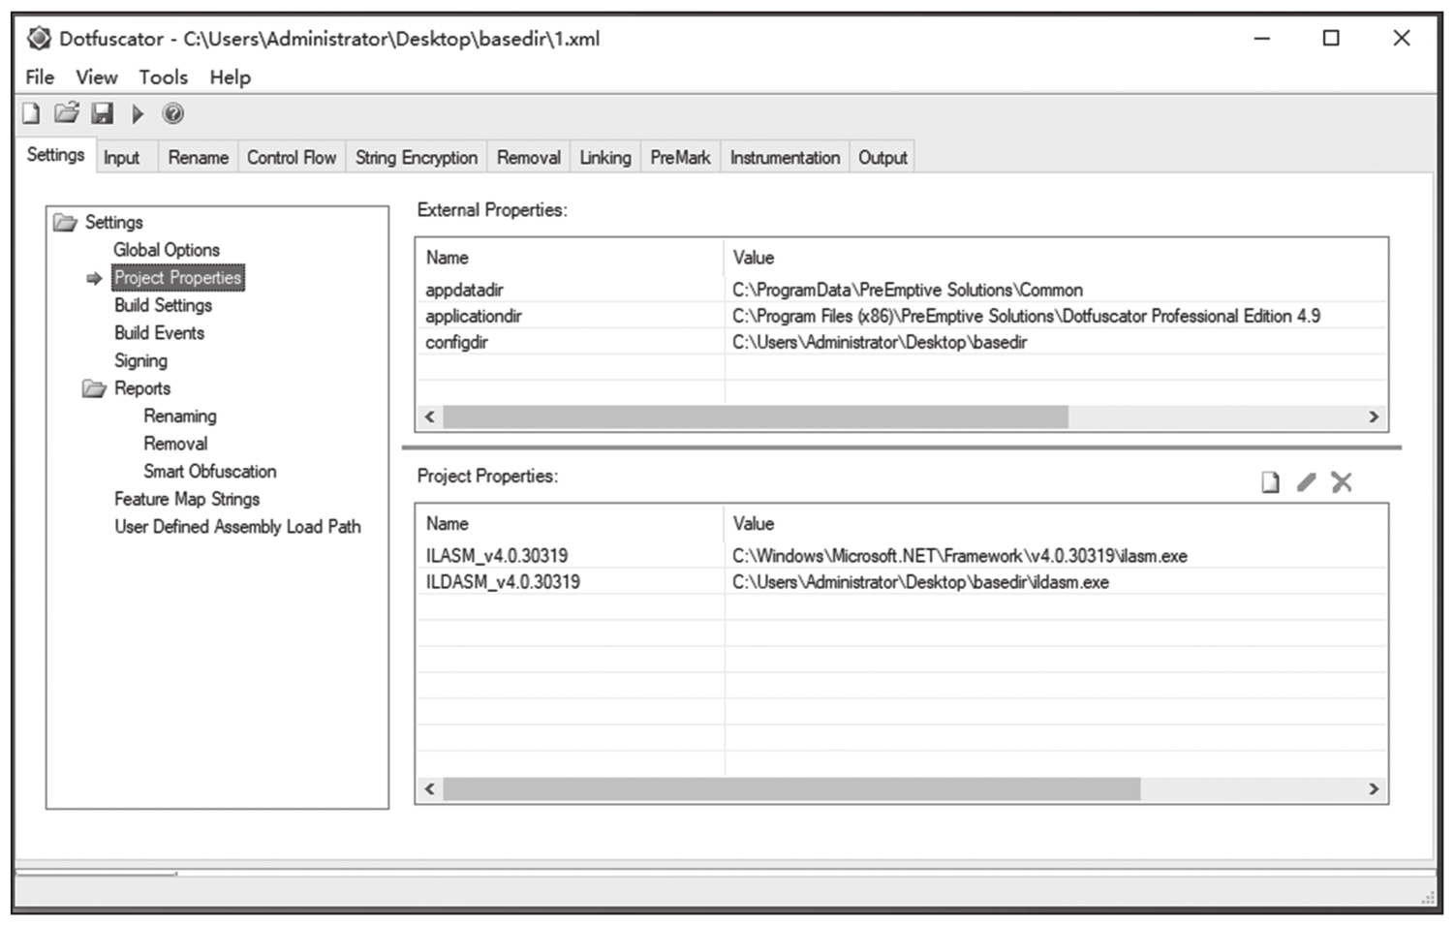Click the External Properties horizontal scrollbar thumb
The height and width of the screenshot is (925, 1455).
point(756,417)
